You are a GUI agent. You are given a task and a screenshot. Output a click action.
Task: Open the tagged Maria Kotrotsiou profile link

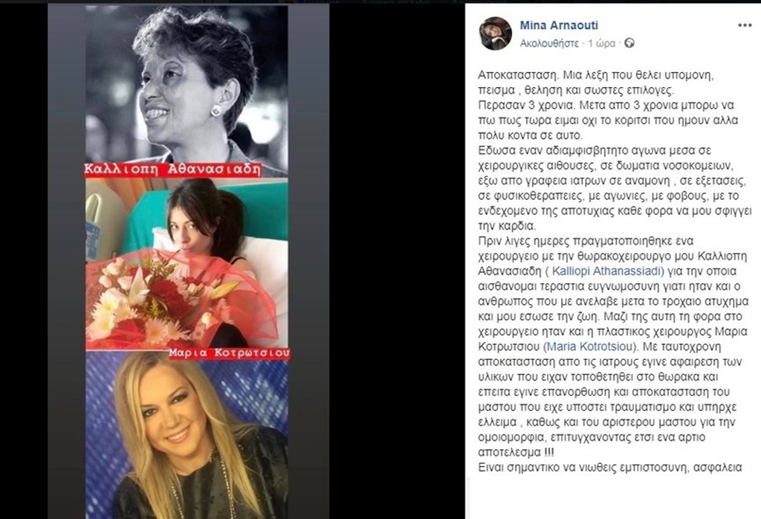[x=589, y=346]
